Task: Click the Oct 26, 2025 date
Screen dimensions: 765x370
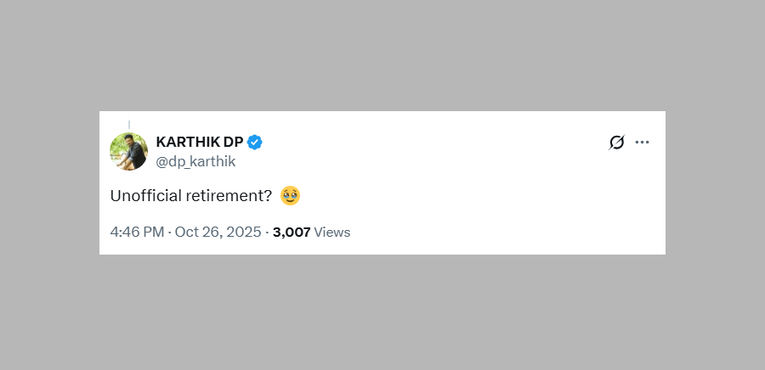Action: [219, 232]
